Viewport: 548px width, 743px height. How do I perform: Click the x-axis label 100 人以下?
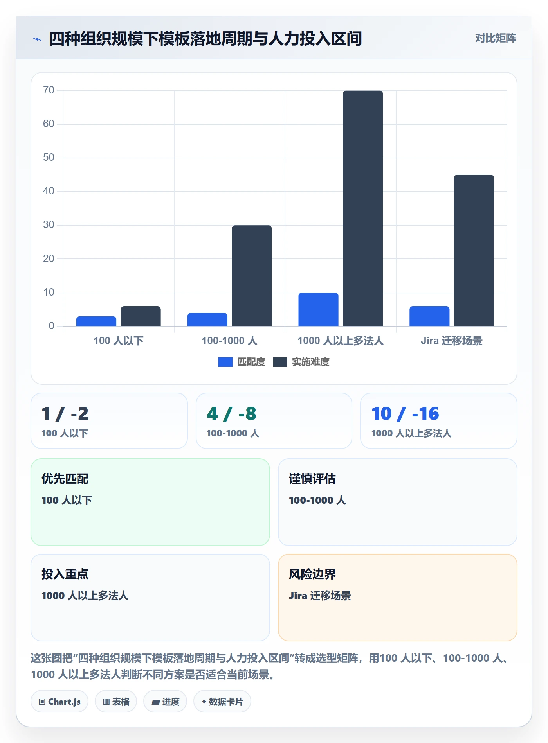(119, 341)
